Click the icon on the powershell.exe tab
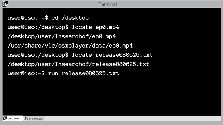 click(x=25, y=119)
